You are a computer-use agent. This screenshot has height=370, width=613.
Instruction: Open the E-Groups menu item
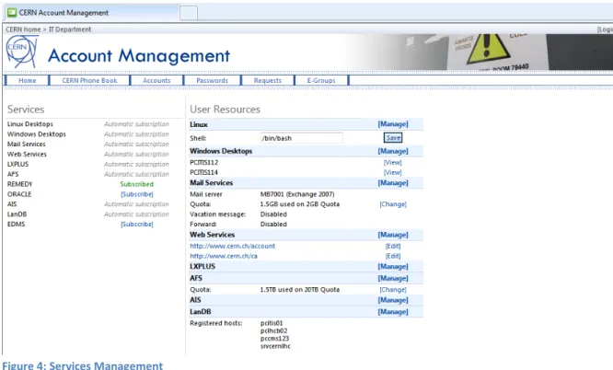click(321, 80)
